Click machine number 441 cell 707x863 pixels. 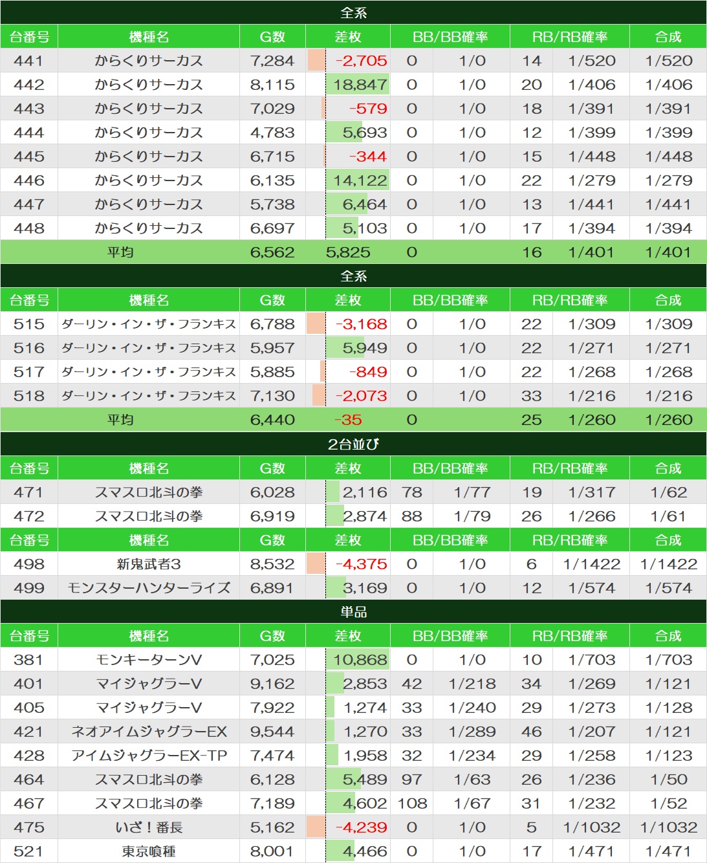click(29, 61)
